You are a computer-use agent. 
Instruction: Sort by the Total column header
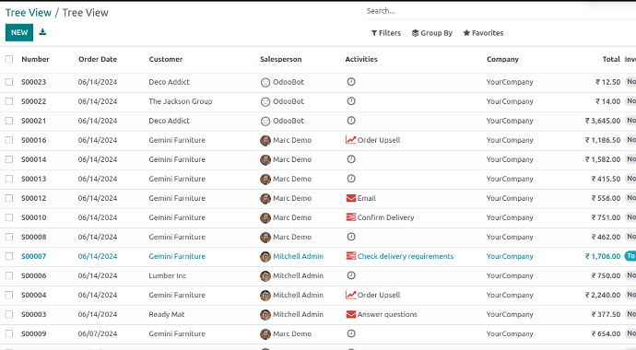click(611, 59)
